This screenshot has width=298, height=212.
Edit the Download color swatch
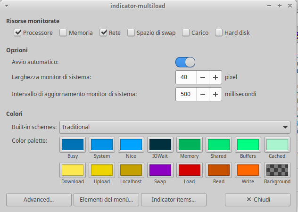coord(73,170)
